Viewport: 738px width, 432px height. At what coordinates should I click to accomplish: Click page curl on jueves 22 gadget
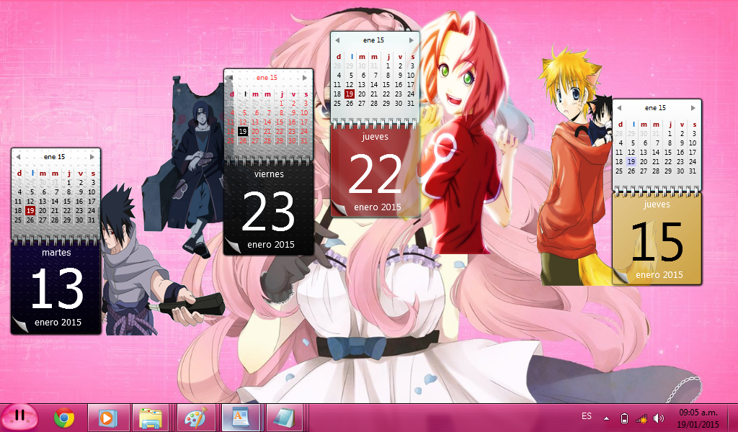coord(339,208)
